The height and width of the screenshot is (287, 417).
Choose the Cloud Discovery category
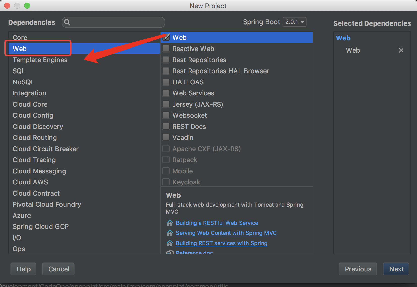tap(84, 126)
